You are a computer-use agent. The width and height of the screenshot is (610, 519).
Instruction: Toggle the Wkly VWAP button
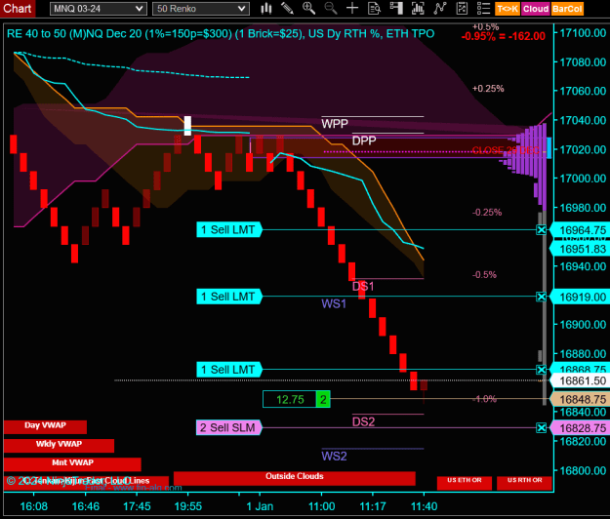(x=59, y=445)
